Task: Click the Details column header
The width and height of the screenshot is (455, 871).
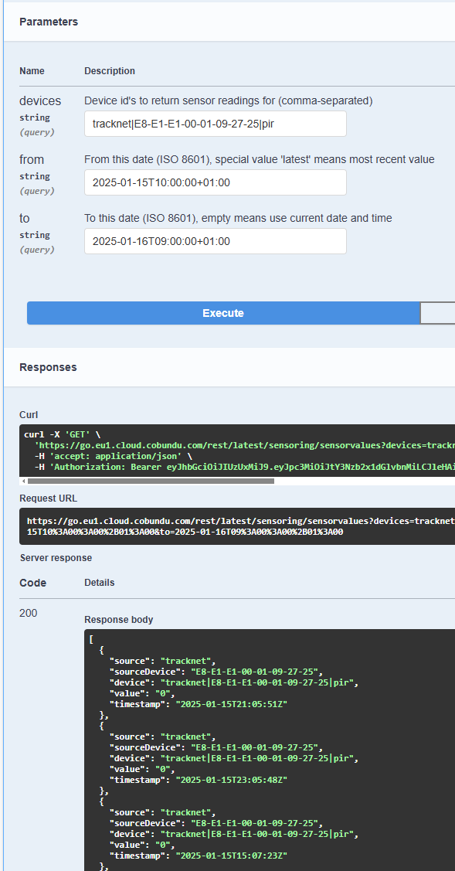Action: click(100, 583)
